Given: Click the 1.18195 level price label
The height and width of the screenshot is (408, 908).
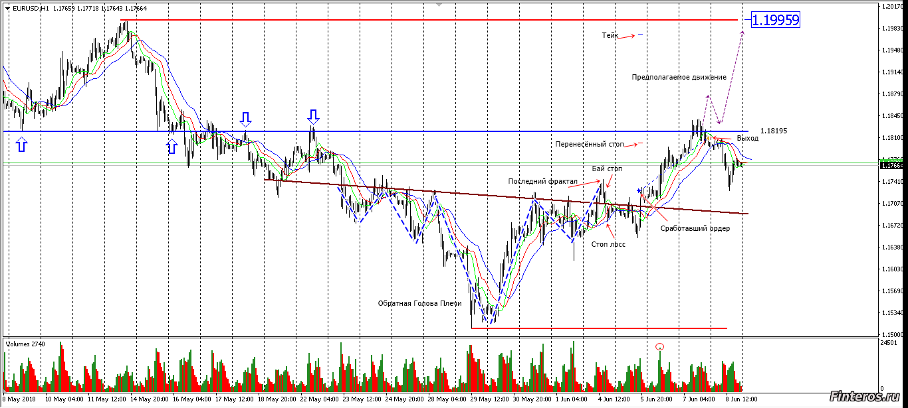Looking at the screenshot, I should [x=774, y=131].
